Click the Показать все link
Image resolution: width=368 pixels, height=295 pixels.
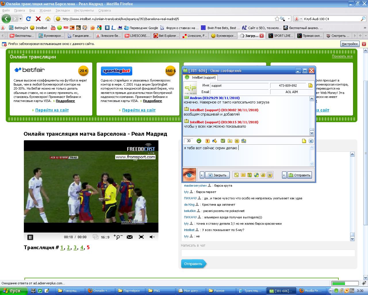[x=342, y=56]
